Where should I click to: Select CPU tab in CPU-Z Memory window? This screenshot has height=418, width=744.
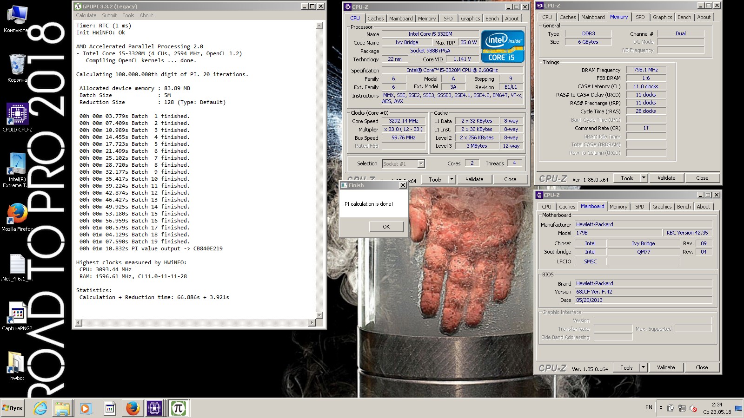click(547, 17)
